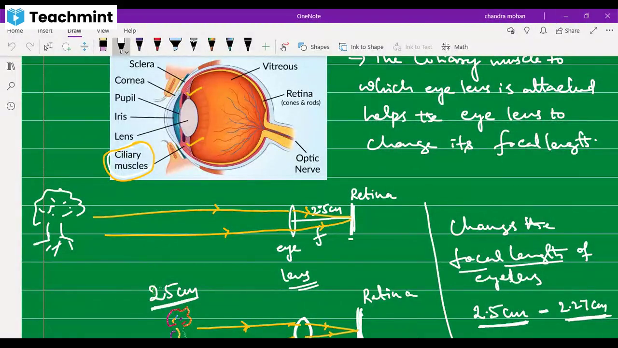Select the red pen
The width and height of the screenshot is (618, 348).
point(157,45)
